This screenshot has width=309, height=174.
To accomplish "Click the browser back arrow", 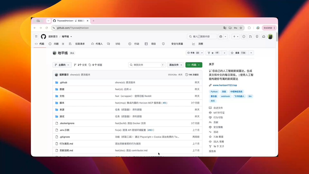I will (x=35, y=28).
